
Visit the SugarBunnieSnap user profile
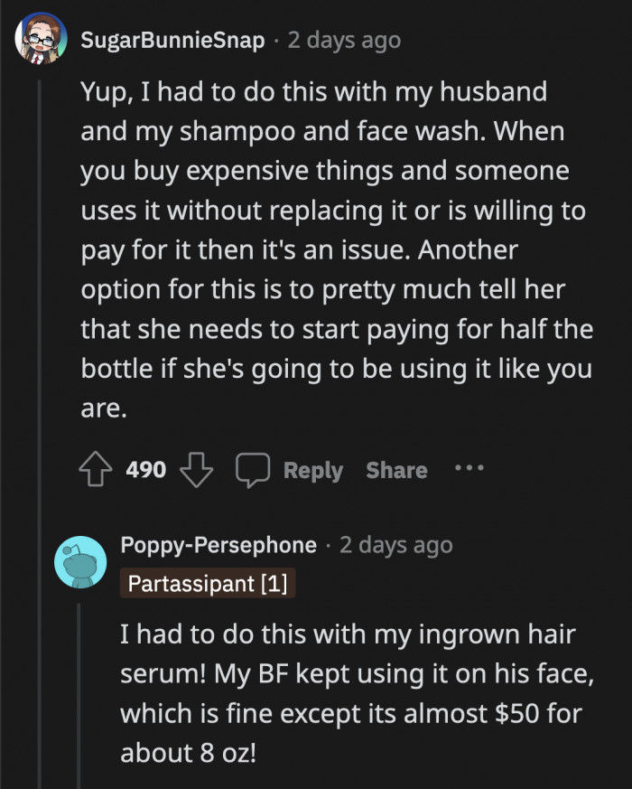pyautogui.click(x=172, y=41)
